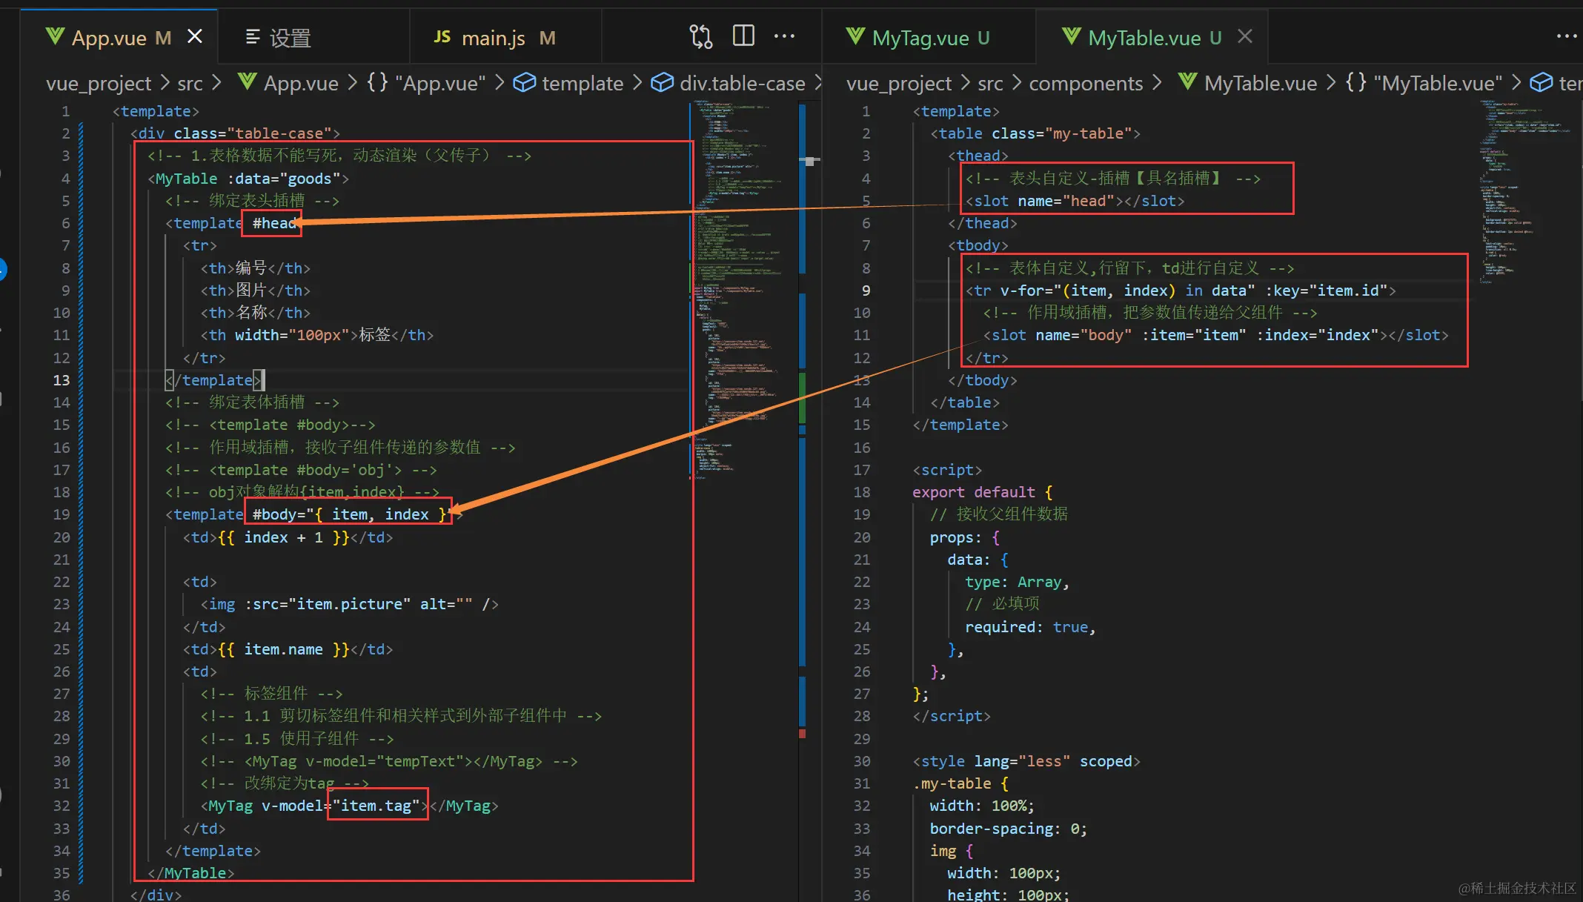1583x902 pixels.
Task: Click the settings list icon on 设置 tab
Action: [253, 36]
